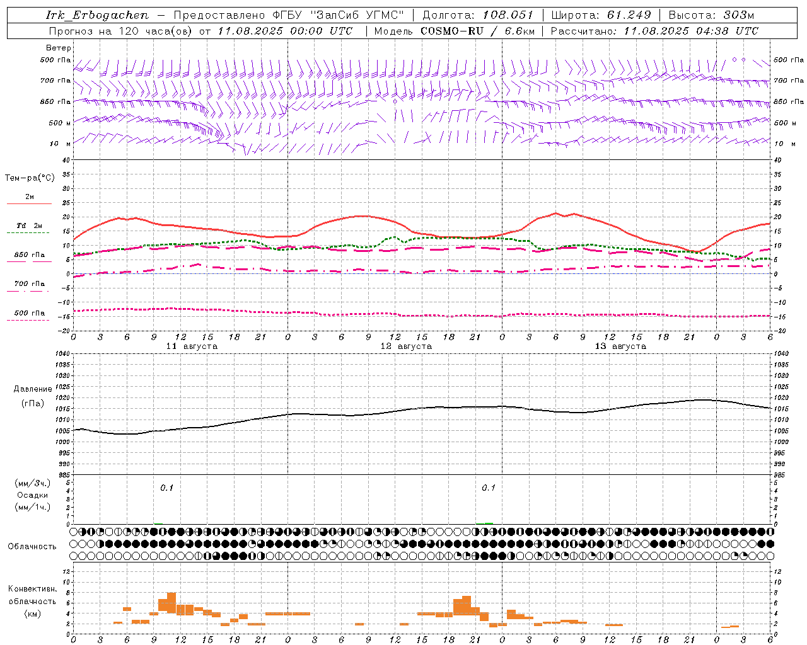Click the '700 гПа' temperature legend entry
Viewport: 807px width, 645px height.
point(30,284)
